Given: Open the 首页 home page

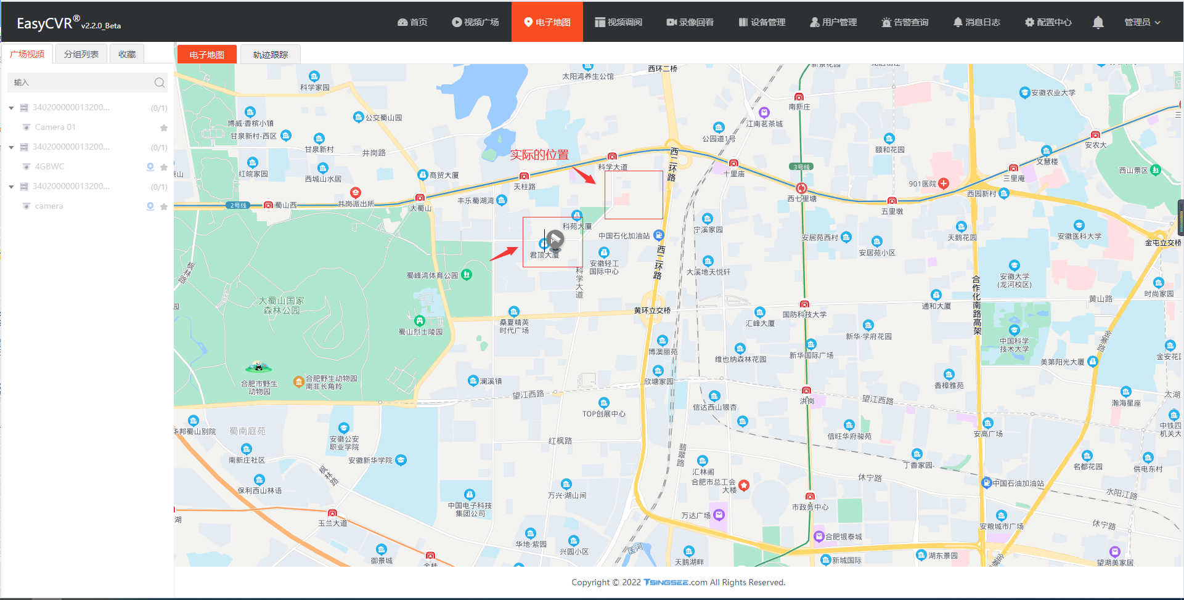Looking at the screenshot, I should [x=412, y=22].
